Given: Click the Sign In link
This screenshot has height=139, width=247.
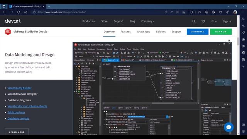Looking at the screenshot, I should (x=227, y=21).
